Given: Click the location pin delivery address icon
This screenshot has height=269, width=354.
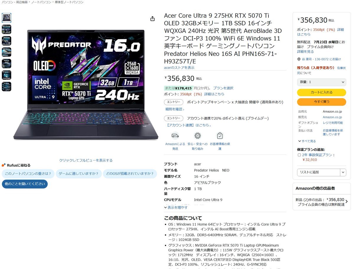Looking at the screenshot, I should [x=299, y=59].
